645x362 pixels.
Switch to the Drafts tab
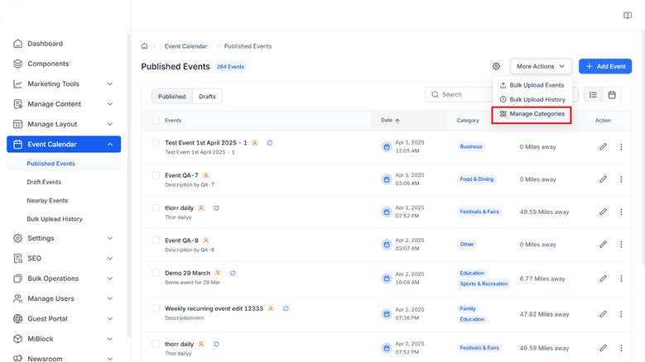(x=207, y=97)
